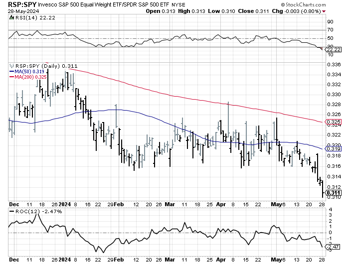Click the 28-May-2024 date label
This screenshot has width=349, height=264.
23,11
